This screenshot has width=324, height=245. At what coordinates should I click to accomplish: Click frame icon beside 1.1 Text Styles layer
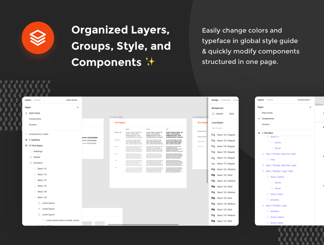pos(26,146)
